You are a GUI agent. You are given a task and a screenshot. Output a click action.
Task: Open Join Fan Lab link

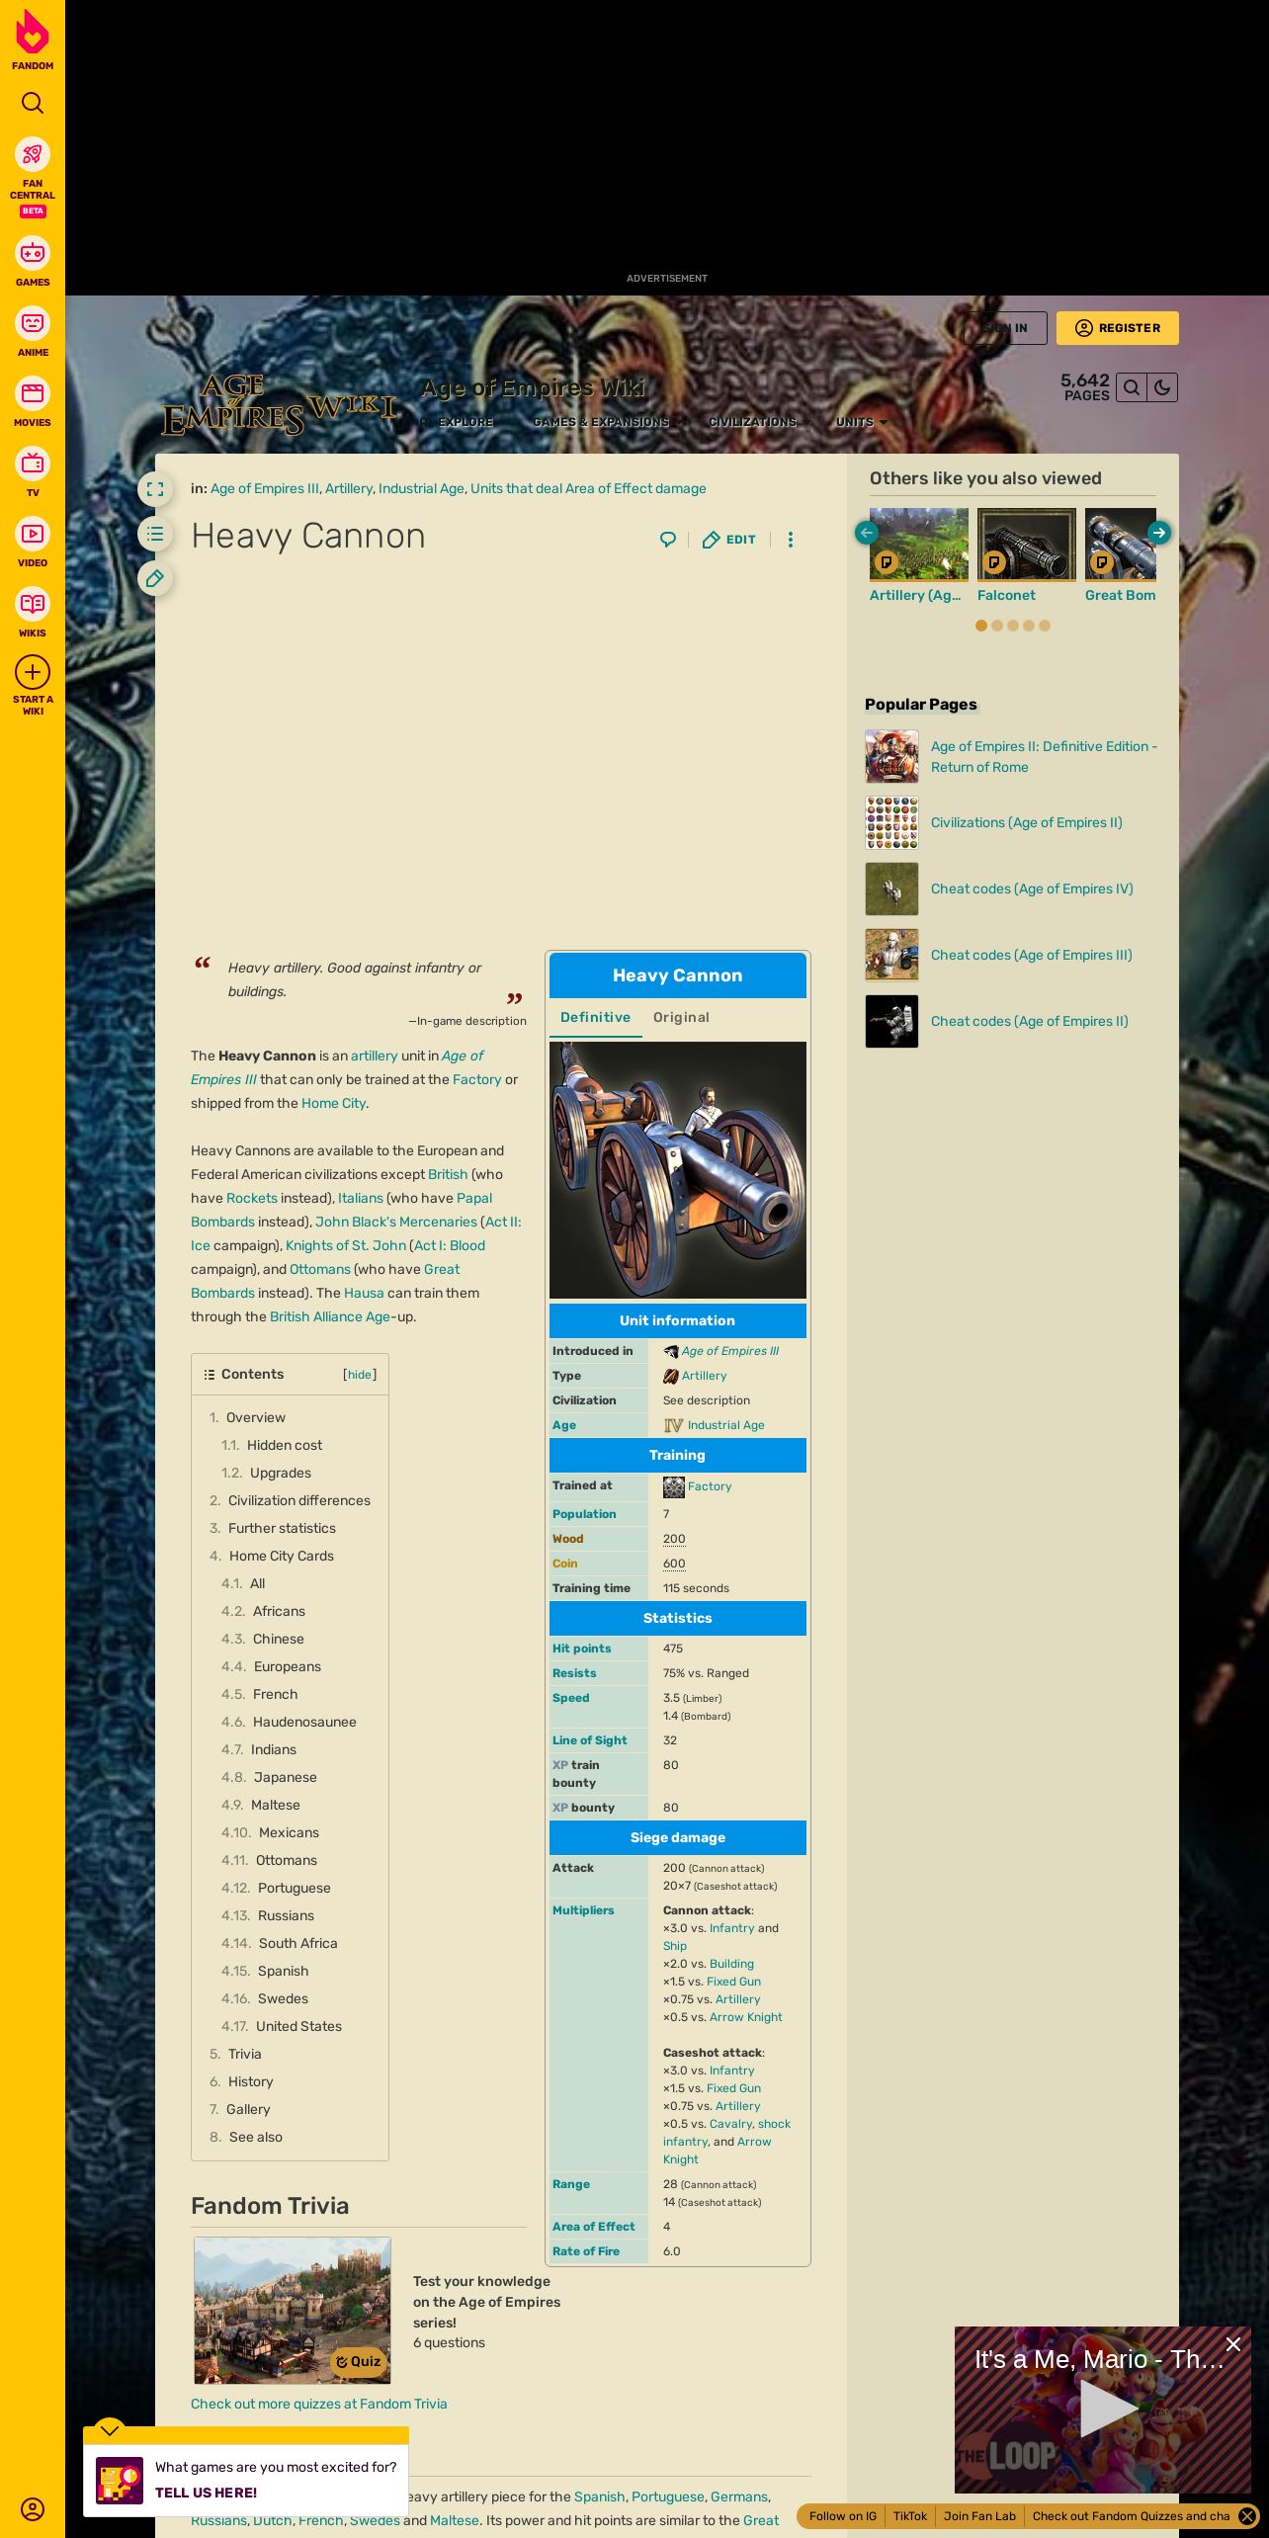coord(979,2516)
